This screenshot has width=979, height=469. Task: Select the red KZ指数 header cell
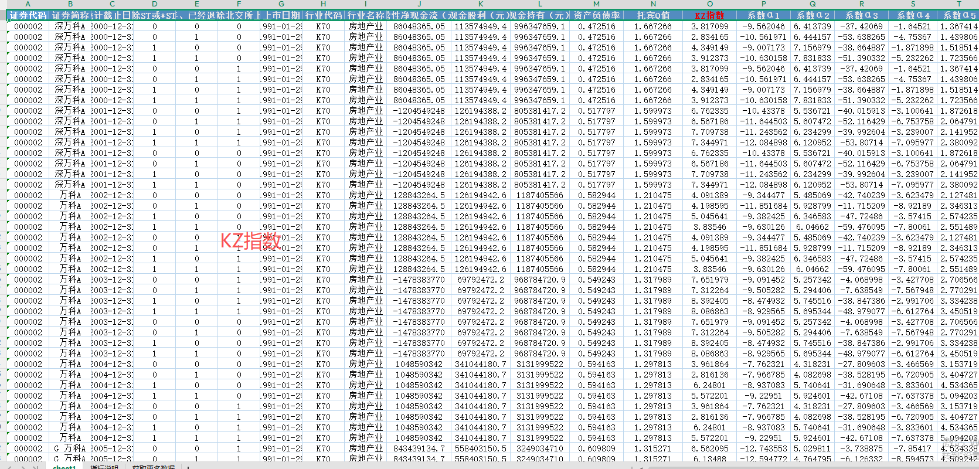[710, 15]
